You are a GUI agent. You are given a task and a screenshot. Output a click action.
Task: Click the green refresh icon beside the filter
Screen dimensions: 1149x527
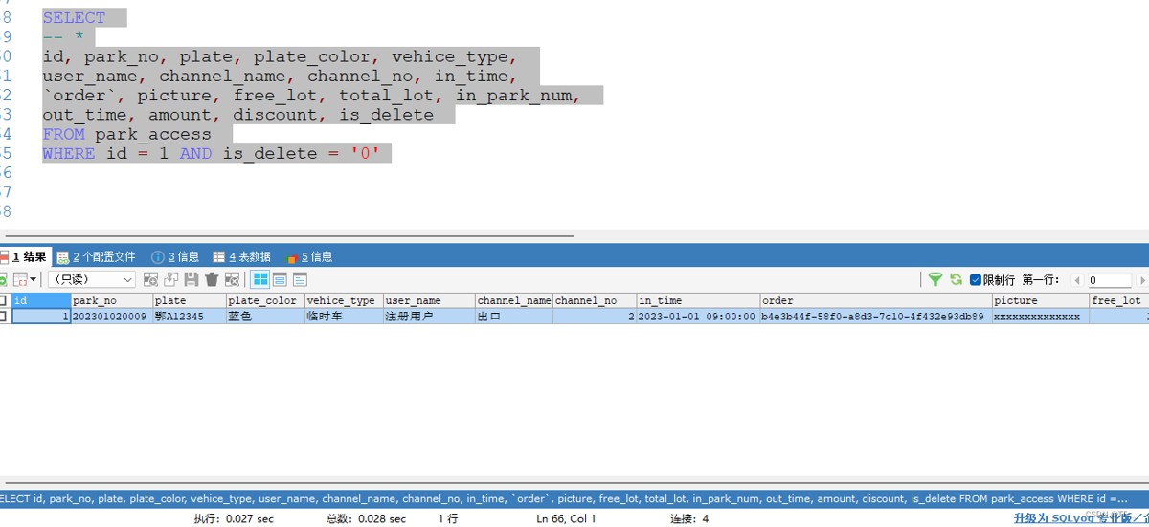tap(956, 279)
